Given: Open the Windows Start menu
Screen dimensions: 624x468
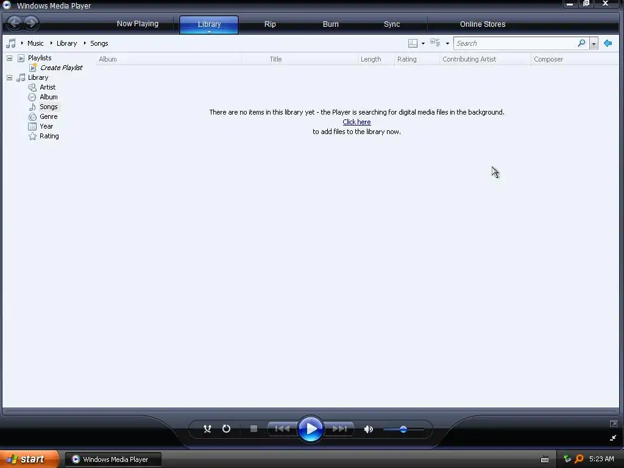Looking at the screenshot, I should [x=29, y=459].
